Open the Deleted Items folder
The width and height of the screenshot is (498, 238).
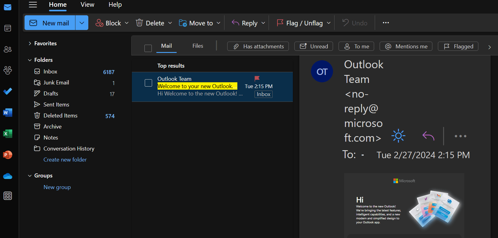[74, 116]
